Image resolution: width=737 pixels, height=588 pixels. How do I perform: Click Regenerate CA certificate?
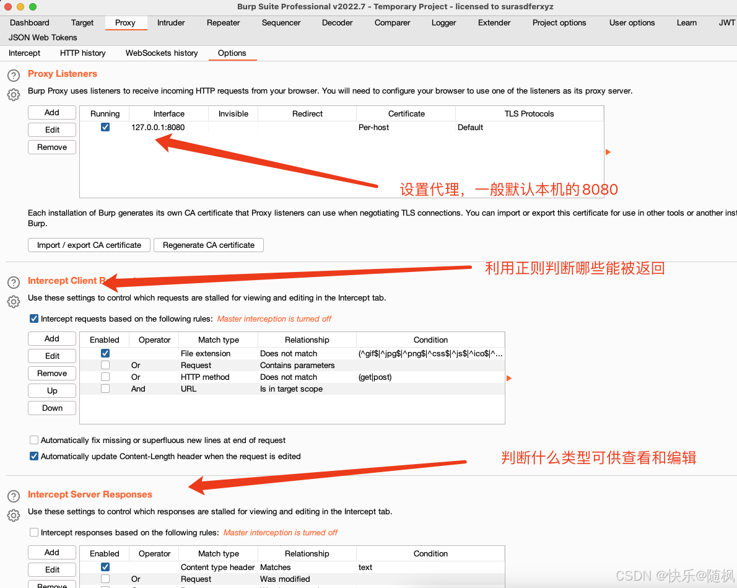[x=209, y=245]
